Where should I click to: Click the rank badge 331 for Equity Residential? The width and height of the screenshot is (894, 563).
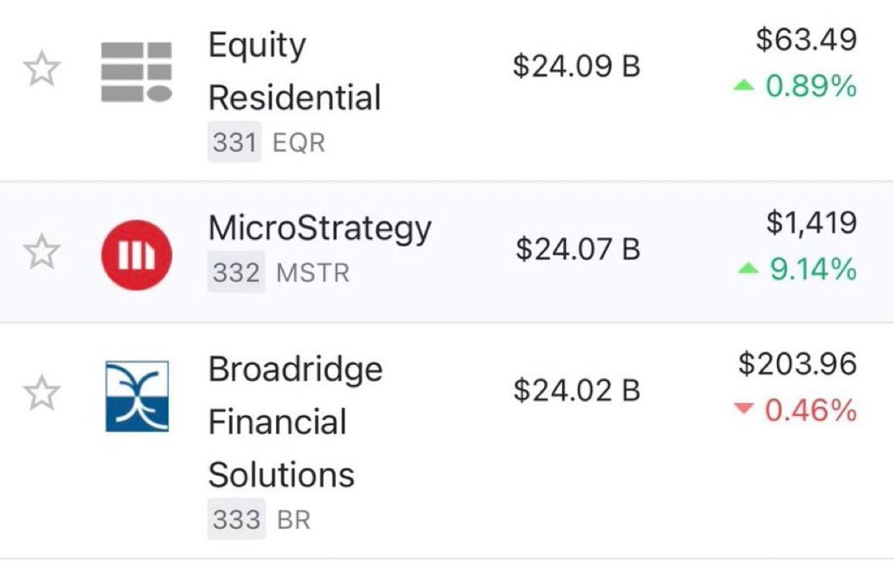click(x=234, y=142)
